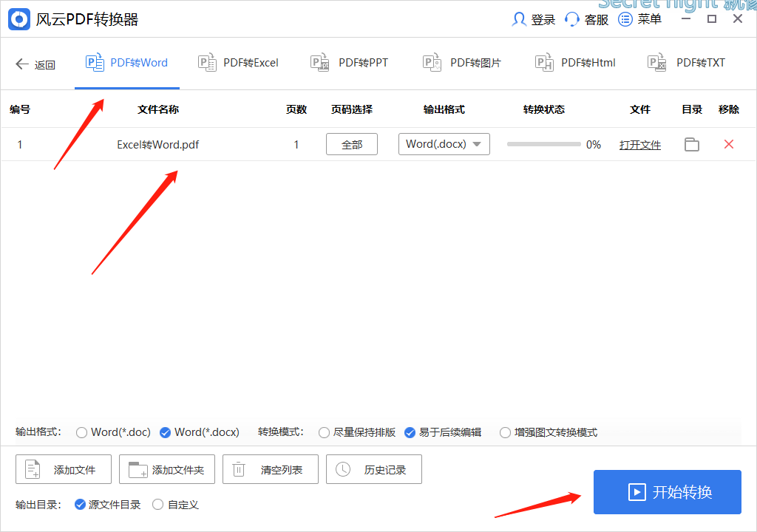Click the 转换状态 column header
Viewport: 757px width, 532px height.
(543, 109)
